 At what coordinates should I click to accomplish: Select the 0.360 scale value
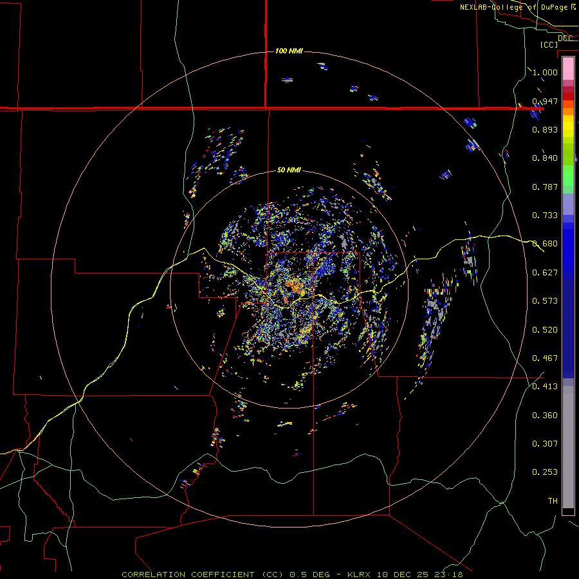[x=545, y=416]
